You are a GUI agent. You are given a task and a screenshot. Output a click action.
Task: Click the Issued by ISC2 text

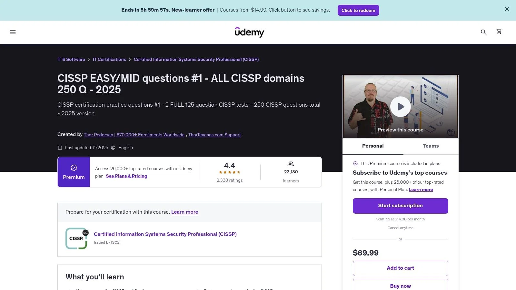[x=107, y=242]
